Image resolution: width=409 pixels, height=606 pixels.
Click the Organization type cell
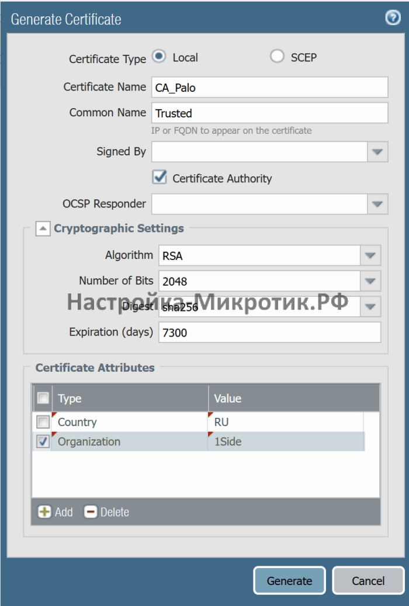(130, 441)
